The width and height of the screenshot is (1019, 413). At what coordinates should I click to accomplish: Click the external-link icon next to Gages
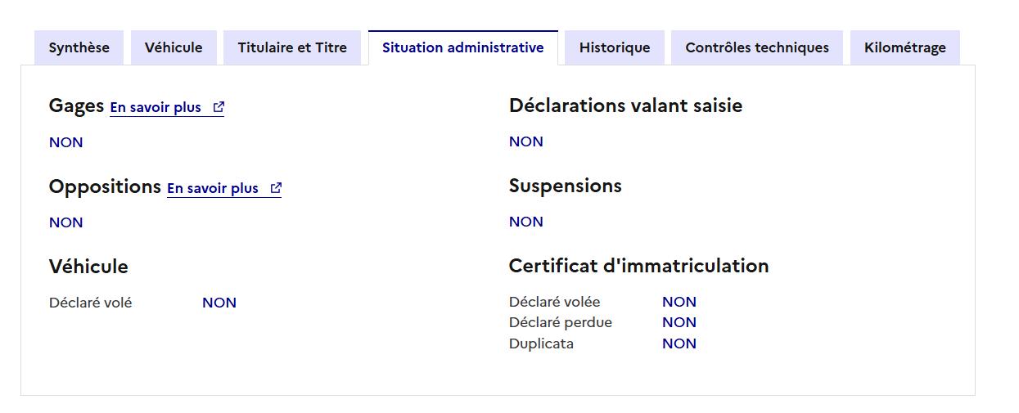(219, 107)
